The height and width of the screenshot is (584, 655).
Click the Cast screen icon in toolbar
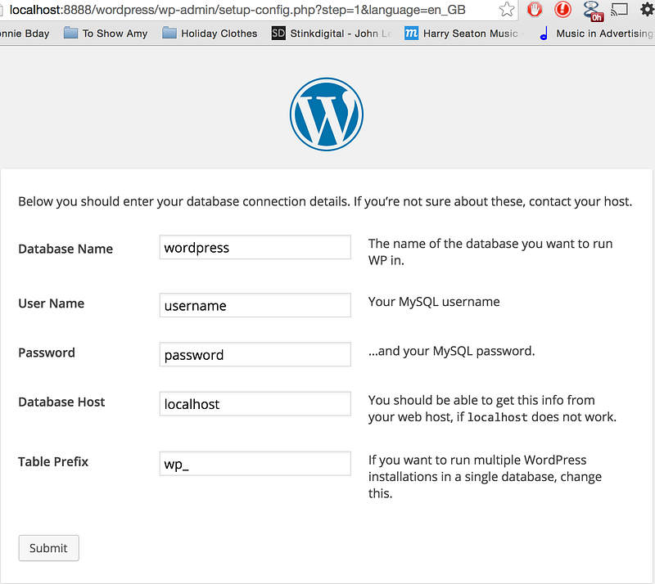pyautogui.click(x=620, y=9)
